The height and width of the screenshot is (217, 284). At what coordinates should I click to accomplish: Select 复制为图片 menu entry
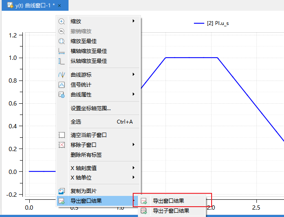pyautogui.click(x=99, y=191)
